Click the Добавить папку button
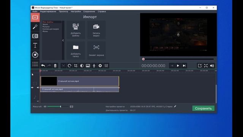 point(76,51)
